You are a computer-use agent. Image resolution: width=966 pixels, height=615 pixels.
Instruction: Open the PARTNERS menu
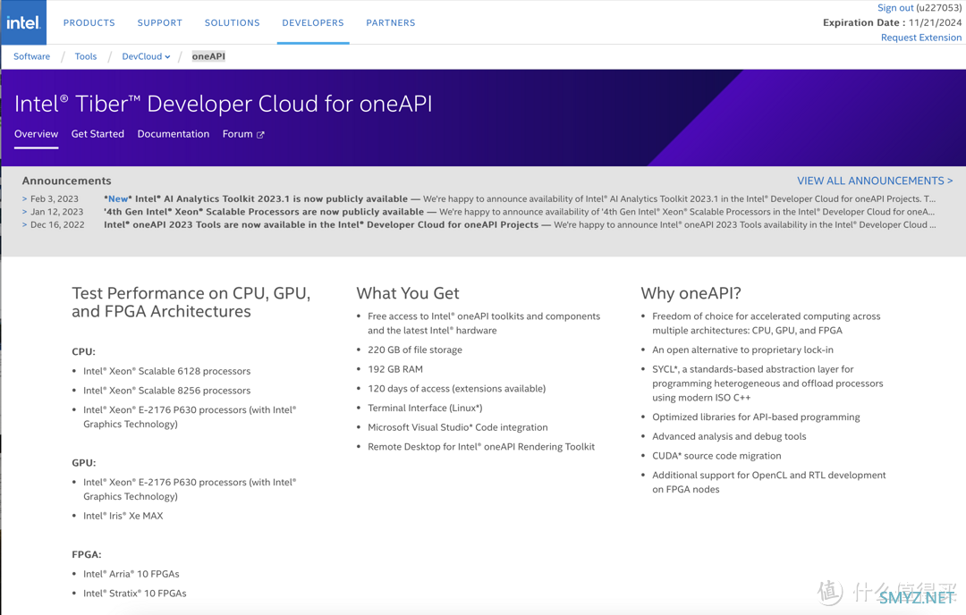[x=391, y=22]
